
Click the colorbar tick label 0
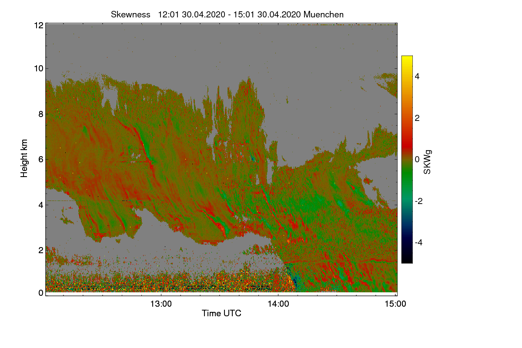[418, 160]
